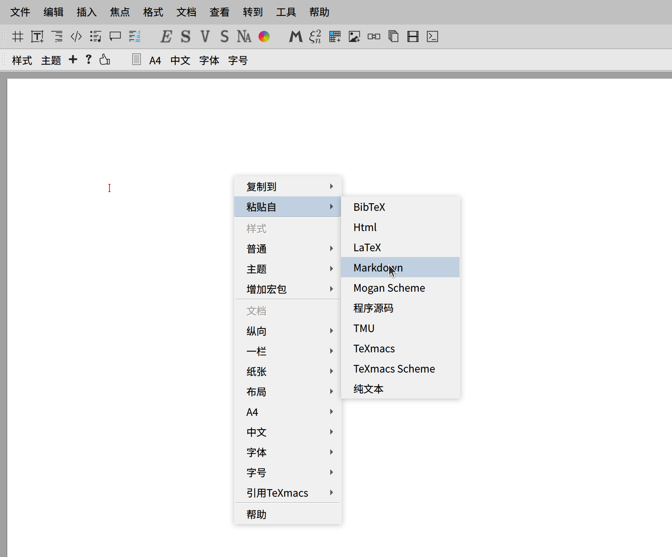This screenshot has width=672, height=557.
Task: Insert an image using the picture icon
Action: 354,36
